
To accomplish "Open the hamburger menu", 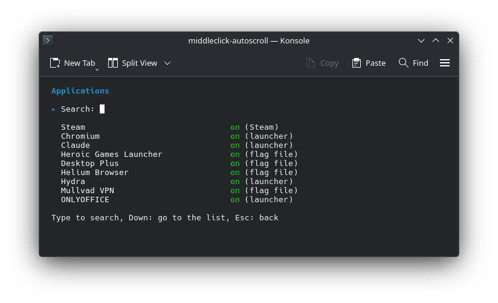I will coord(445,63).
